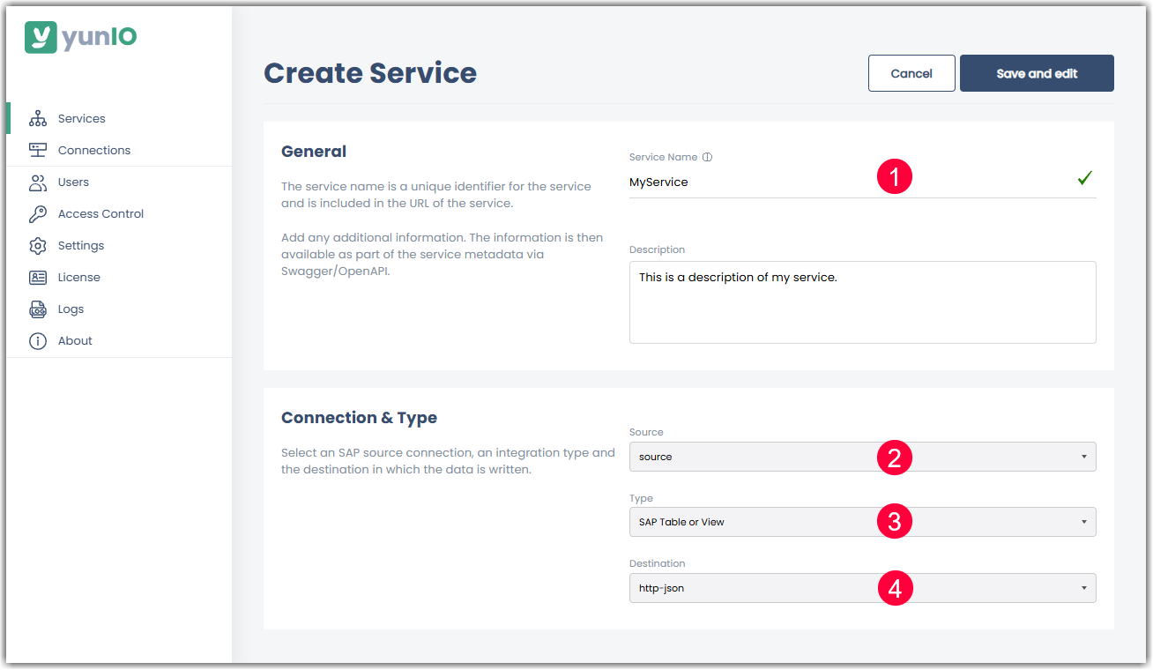Click the Cancel button
The image size is (1153, 670).
pyautogui.click(x=911, y=73)
